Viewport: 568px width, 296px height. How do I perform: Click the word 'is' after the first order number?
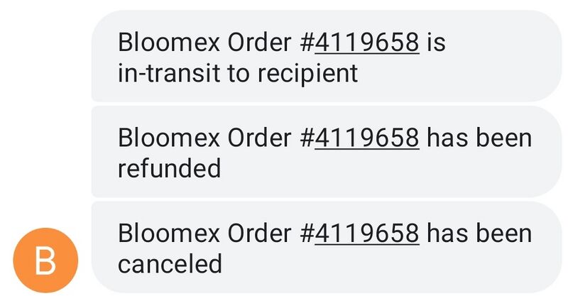pyautogui.click(x=436, y=43)
